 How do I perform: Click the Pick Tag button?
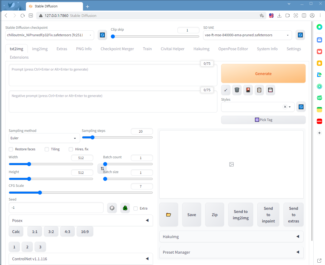263,120
